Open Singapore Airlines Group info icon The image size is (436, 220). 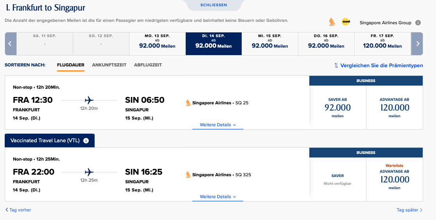coord(418,23)
